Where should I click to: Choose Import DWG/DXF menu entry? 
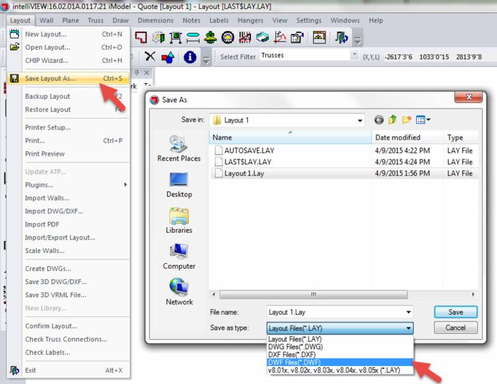pos(68,211)
